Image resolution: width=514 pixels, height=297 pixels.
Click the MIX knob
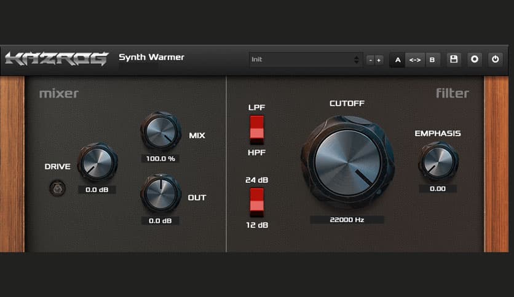click(x=160, y=131)
